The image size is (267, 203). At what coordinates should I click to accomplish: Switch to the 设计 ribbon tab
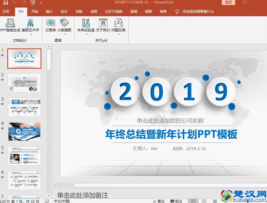point(64,12)
